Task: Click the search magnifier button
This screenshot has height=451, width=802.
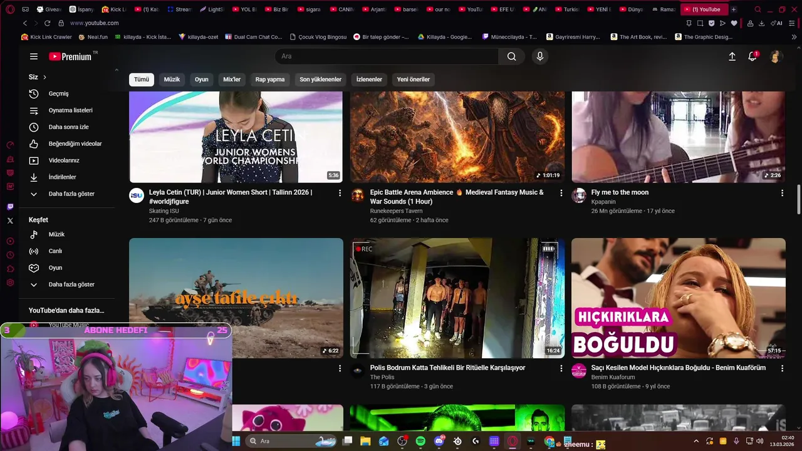Action: pyautogui.click(x=512, y=56)
